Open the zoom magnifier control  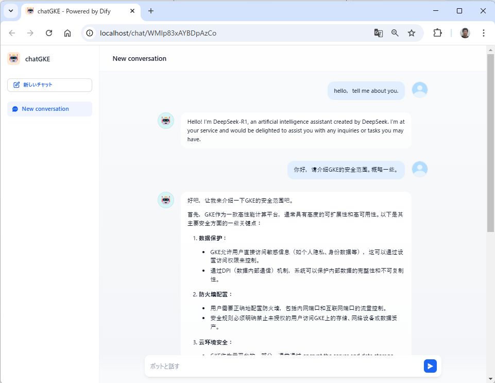coord(395,33)
